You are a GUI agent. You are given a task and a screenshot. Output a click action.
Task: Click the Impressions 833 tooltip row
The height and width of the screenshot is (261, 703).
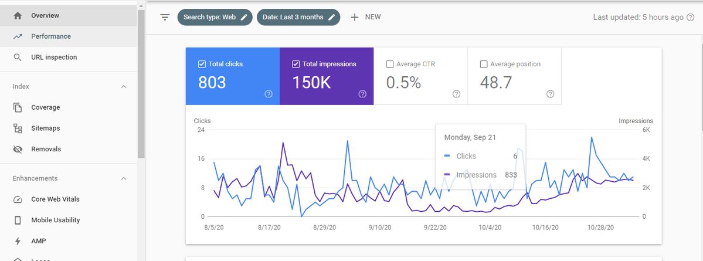click(x=481, y=175)
